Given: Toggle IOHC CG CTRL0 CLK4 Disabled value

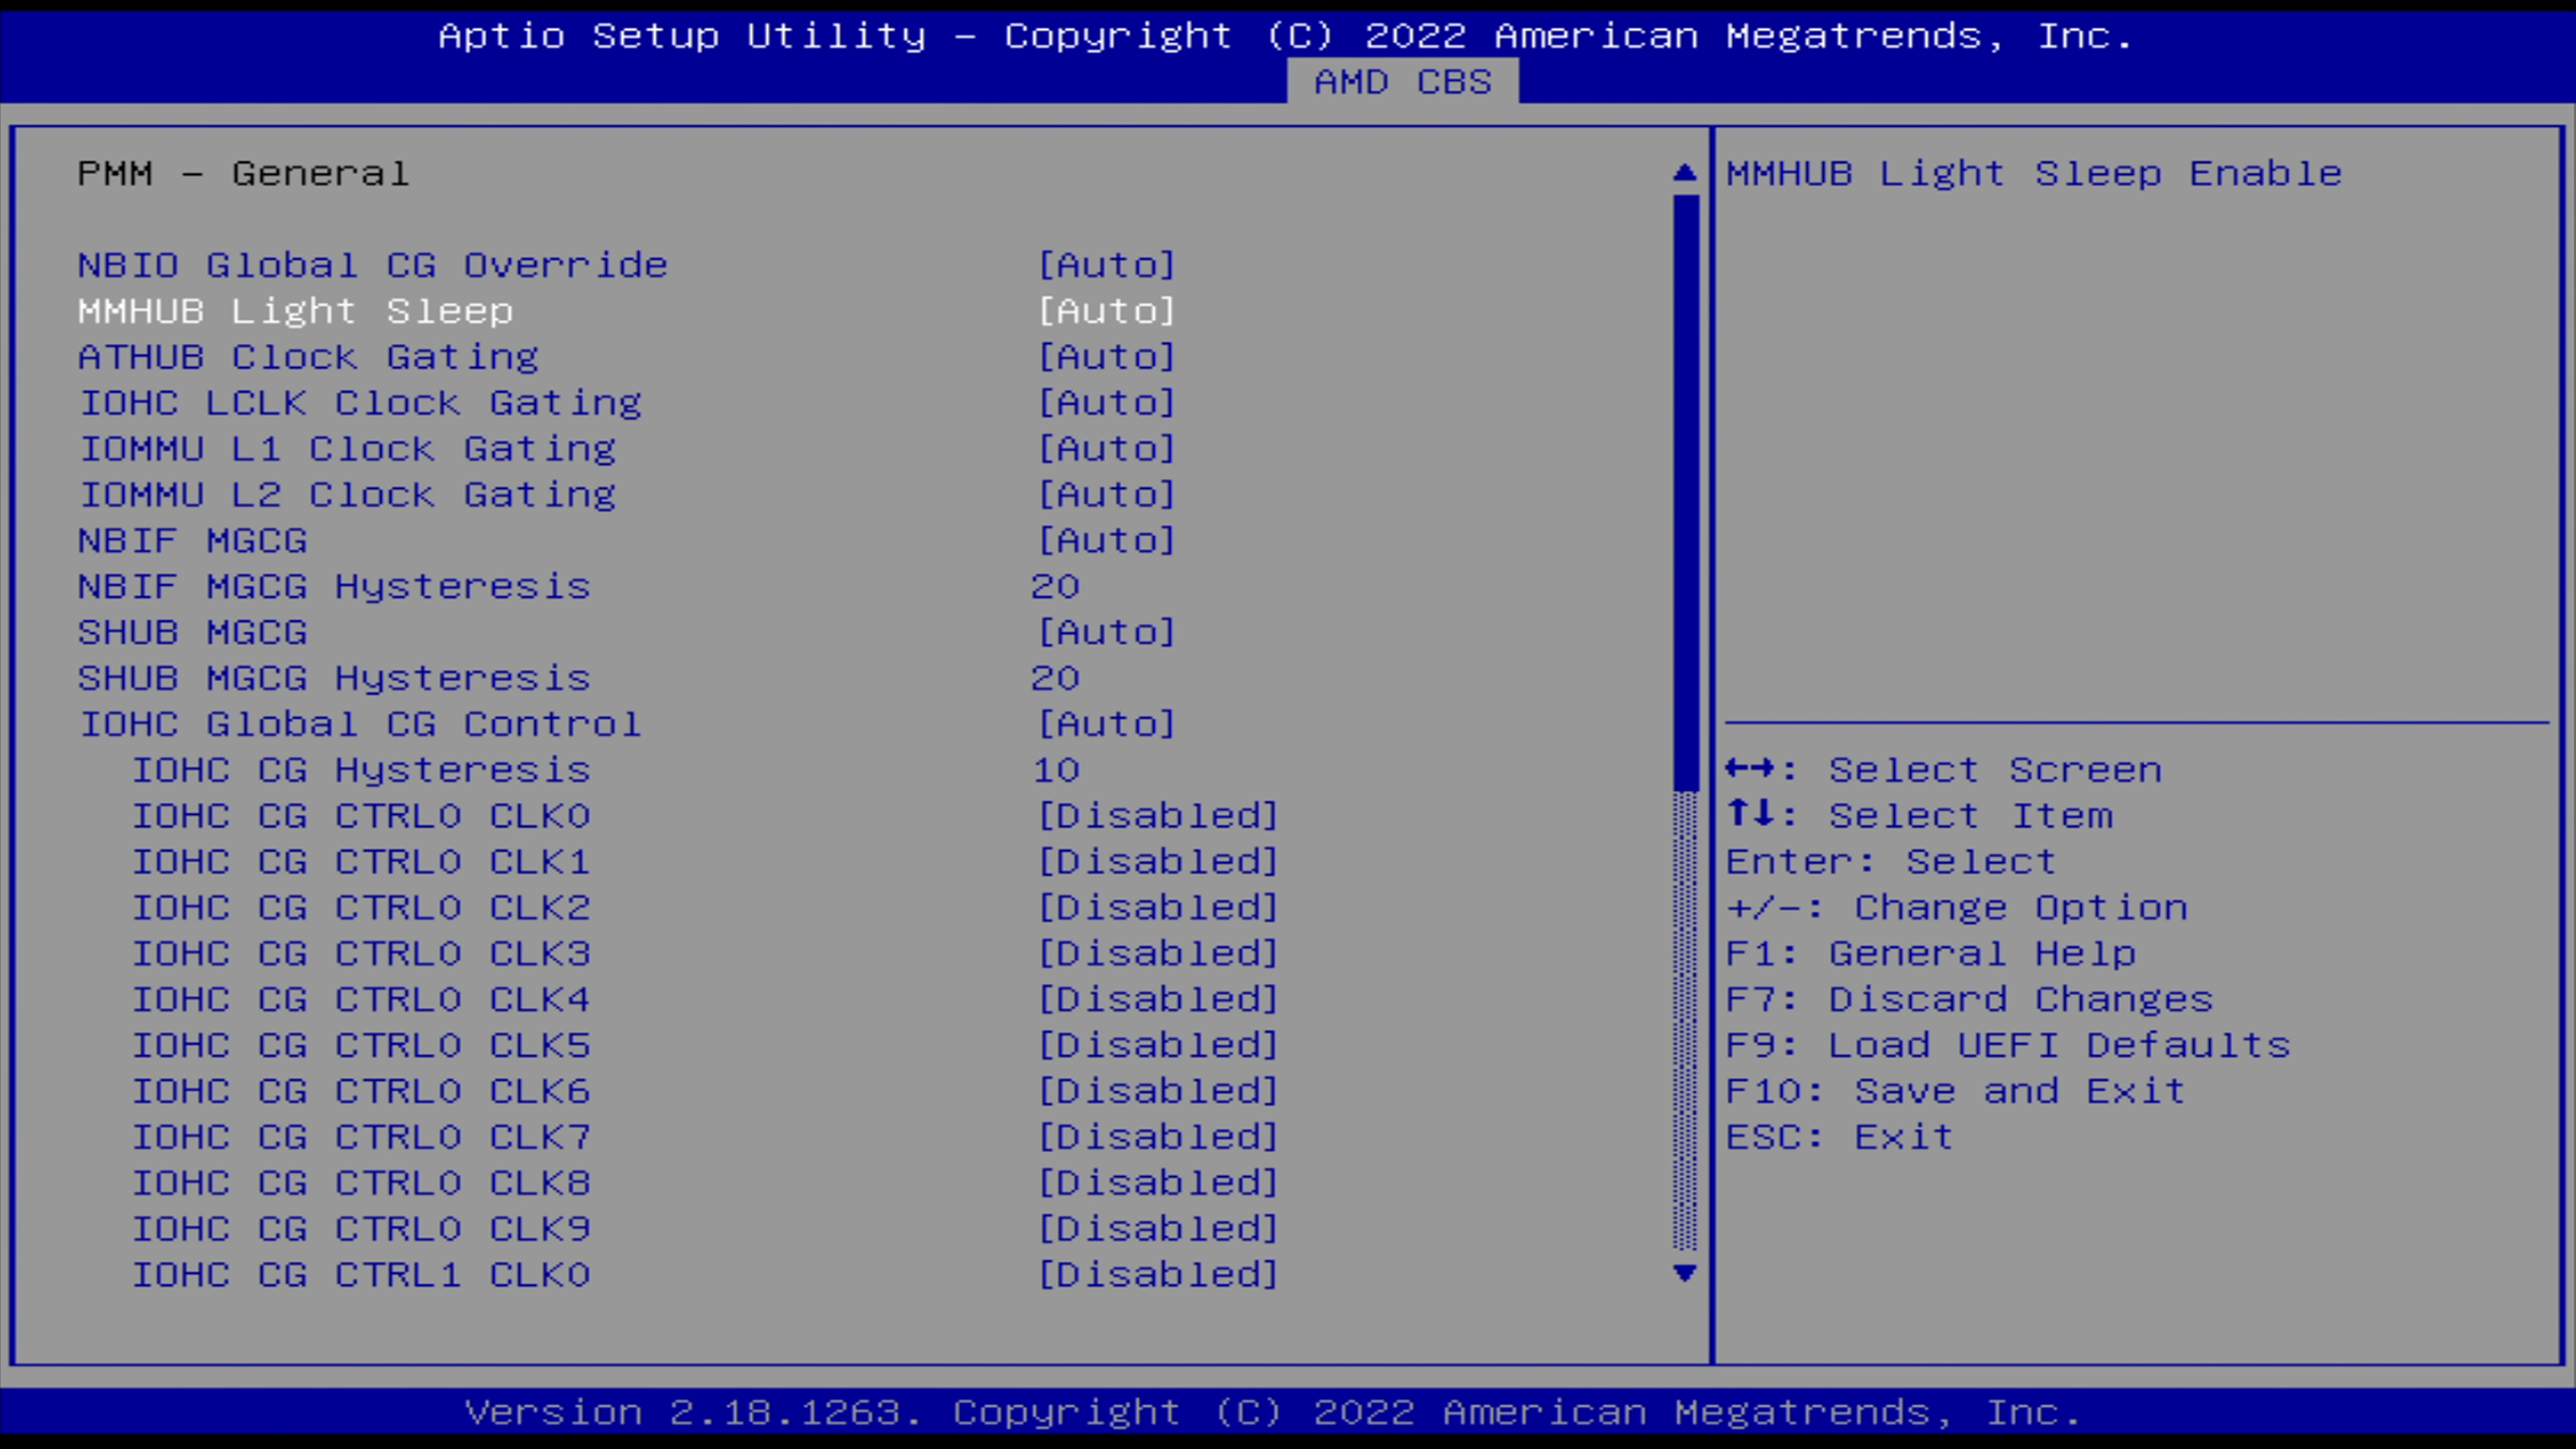Looking at the screenshot, I should click(x=1158, y=1000).
